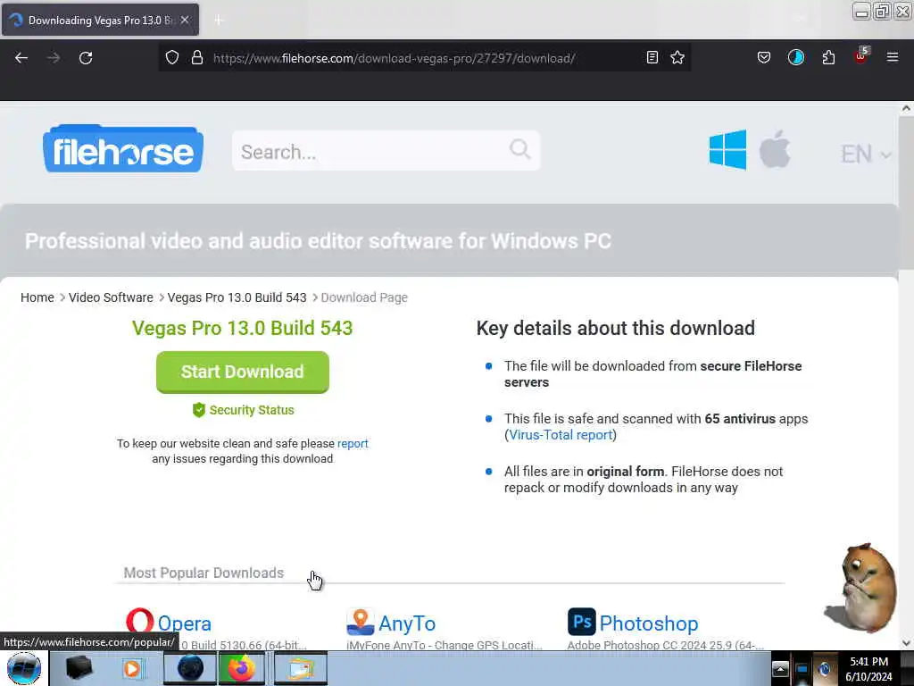Reload the current page
This screenshot has height=686, width=914.
coord(86,58)
